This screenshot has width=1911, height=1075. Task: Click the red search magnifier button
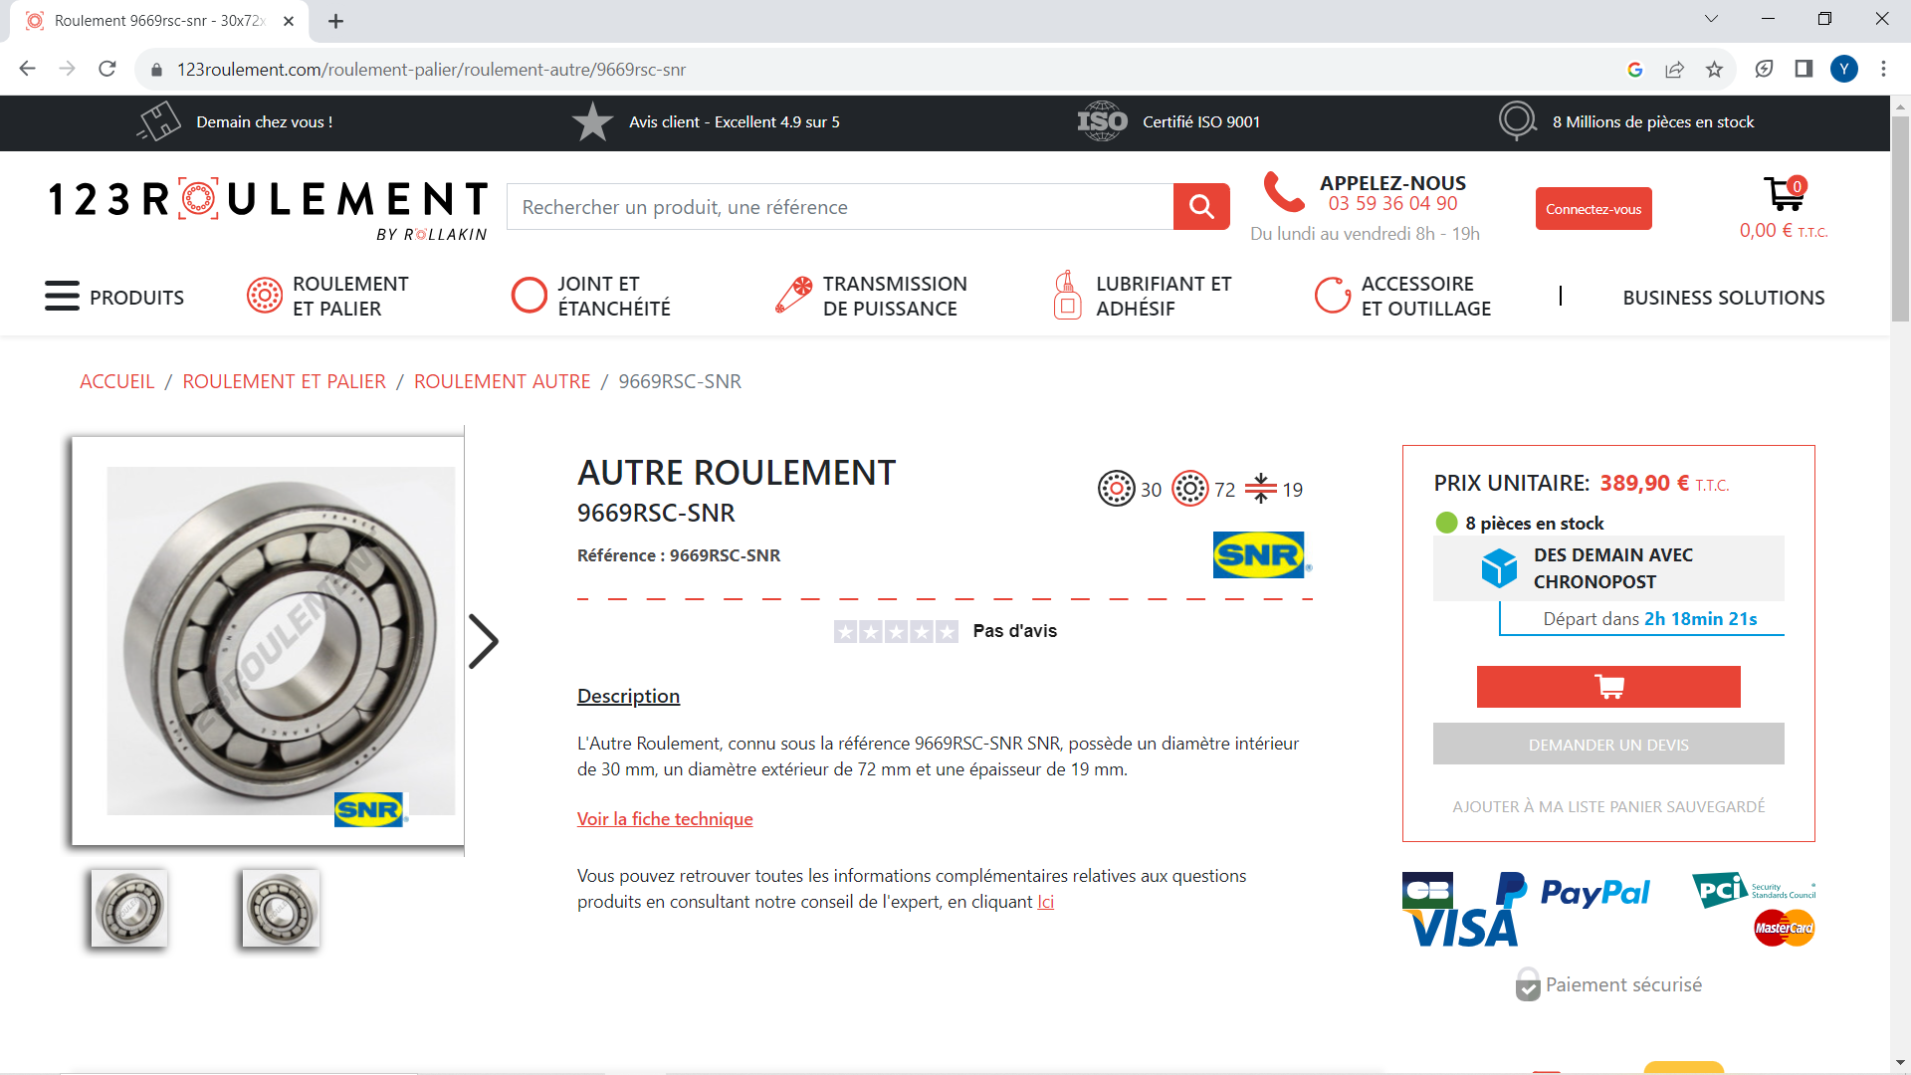tap(1201, 207)
